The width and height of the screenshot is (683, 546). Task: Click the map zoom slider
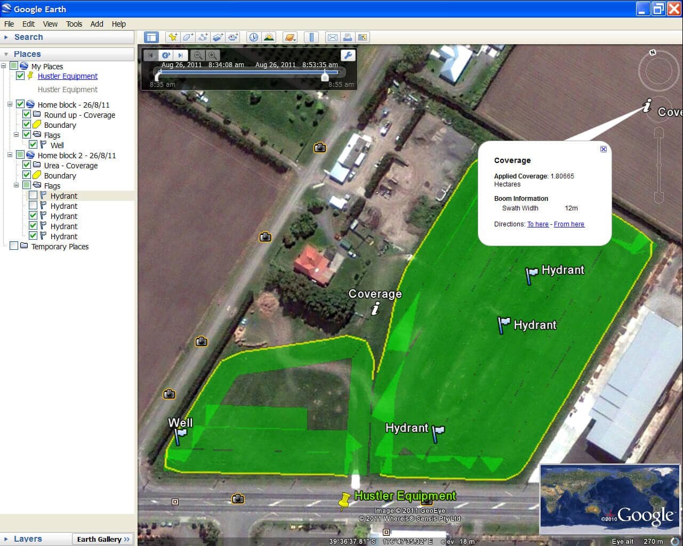pyautogui.click(x=658, y=165)
